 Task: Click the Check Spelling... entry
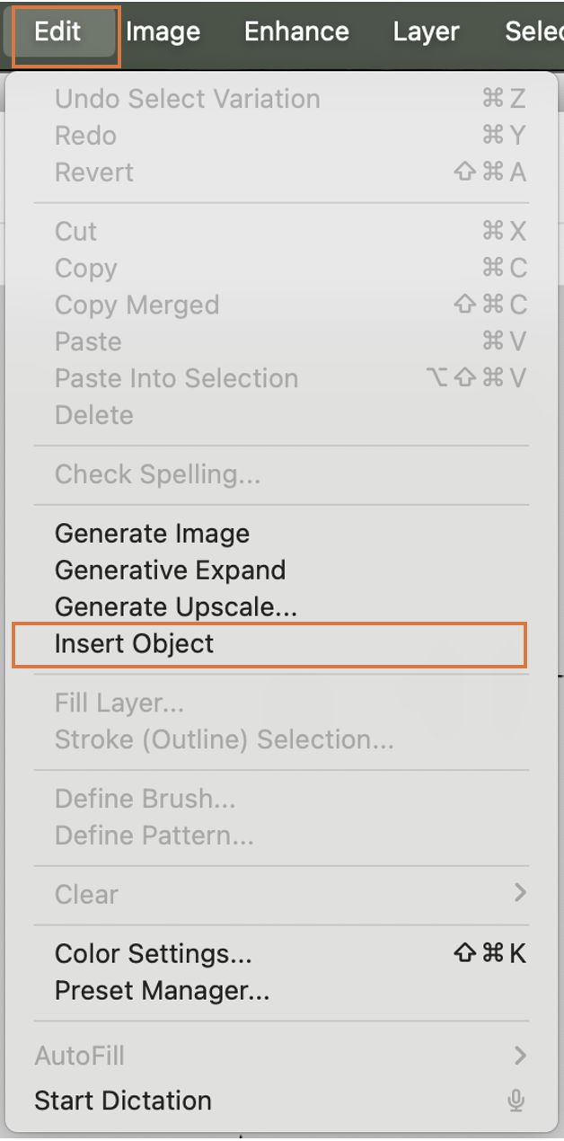[x=269, y=474]
